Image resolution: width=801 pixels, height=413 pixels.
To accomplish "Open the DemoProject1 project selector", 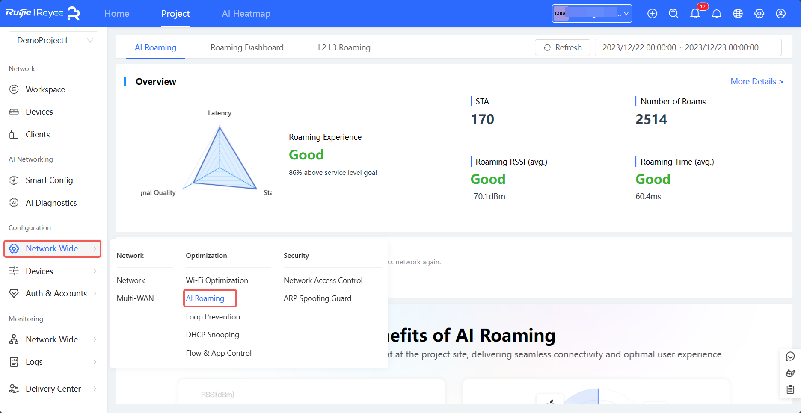I will pos(53,40).
